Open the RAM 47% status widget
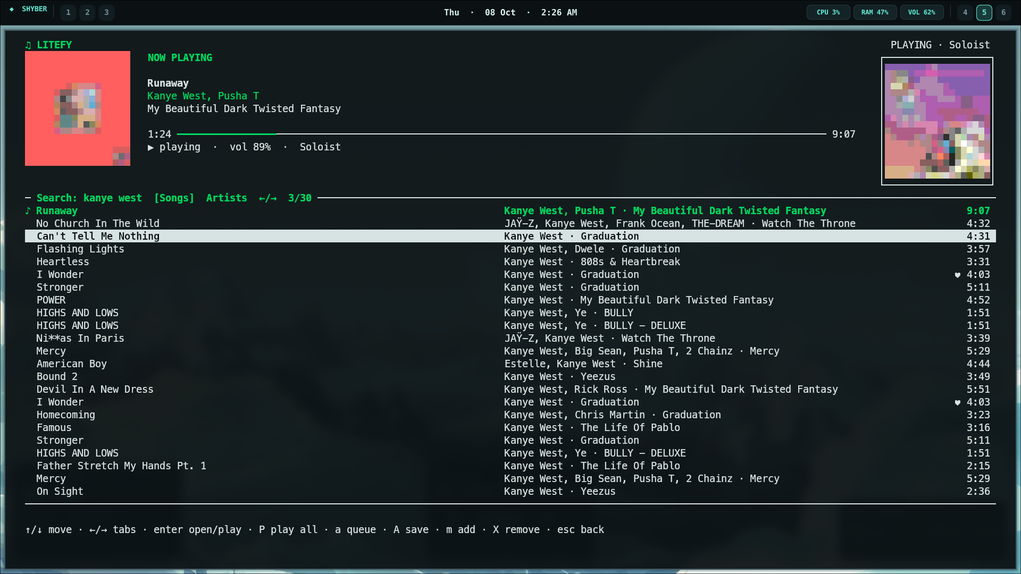Image resolution: width=1021 pixels, height=574 pixels. [x=875, y=12]
